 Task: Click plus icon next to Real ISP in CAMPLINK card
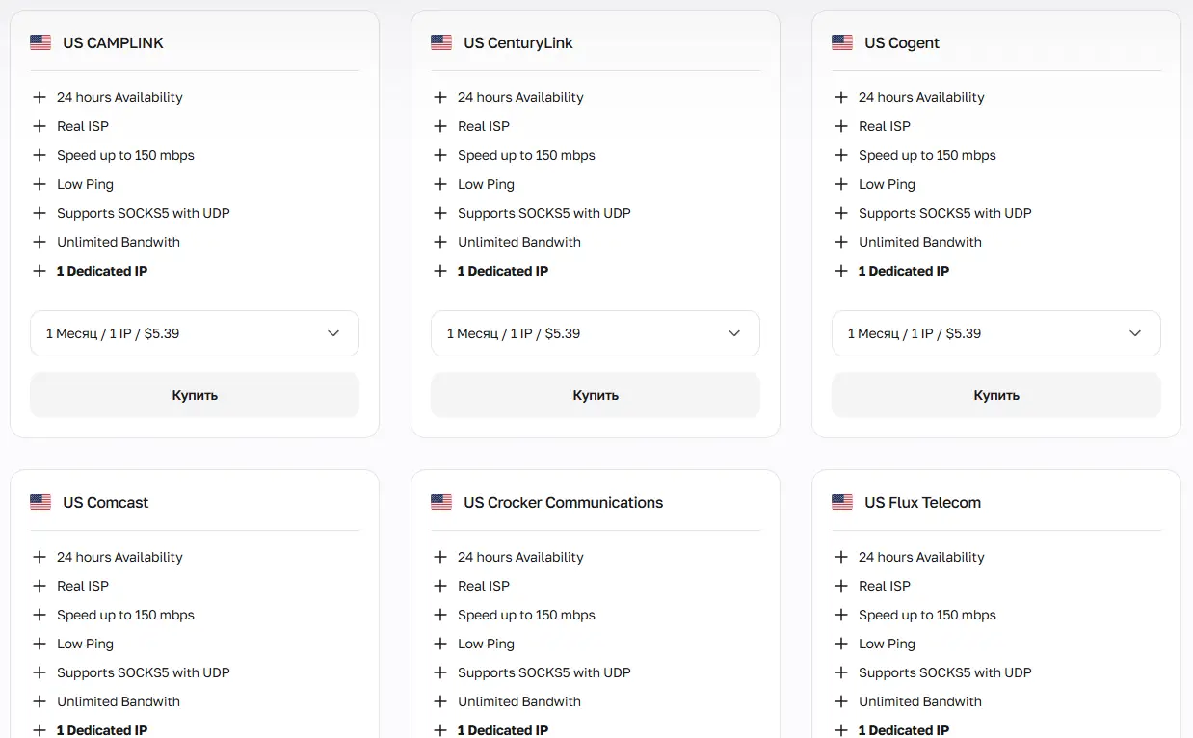(x=40, y=126)
